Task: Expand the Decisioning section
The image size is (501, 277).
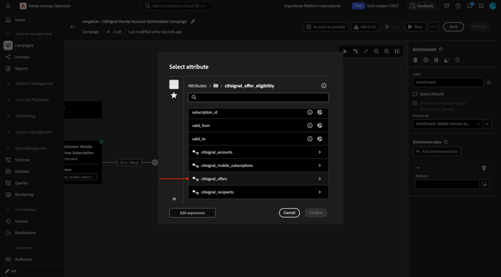Action: (x=8, y=116)
